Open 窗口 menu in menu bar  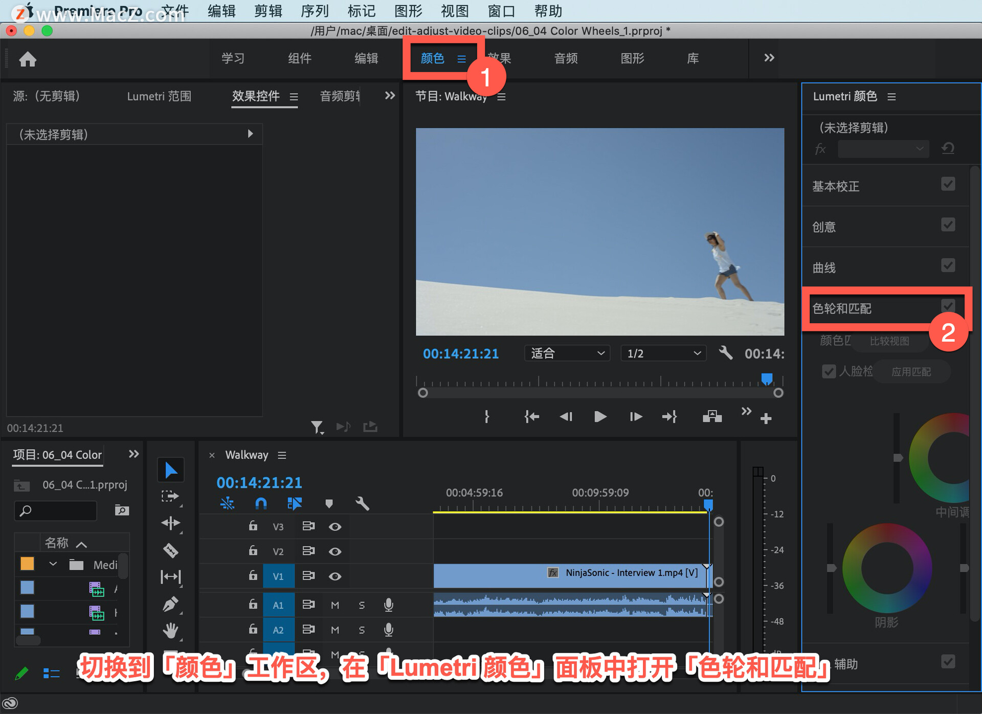click(x=501, y=11)
